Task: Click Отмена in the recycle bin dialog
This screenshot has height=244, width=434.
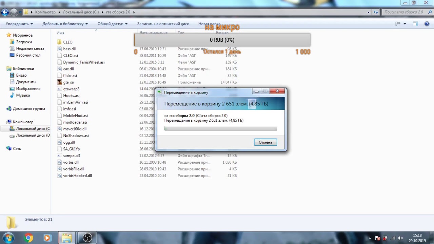Action: coord(265,142)
